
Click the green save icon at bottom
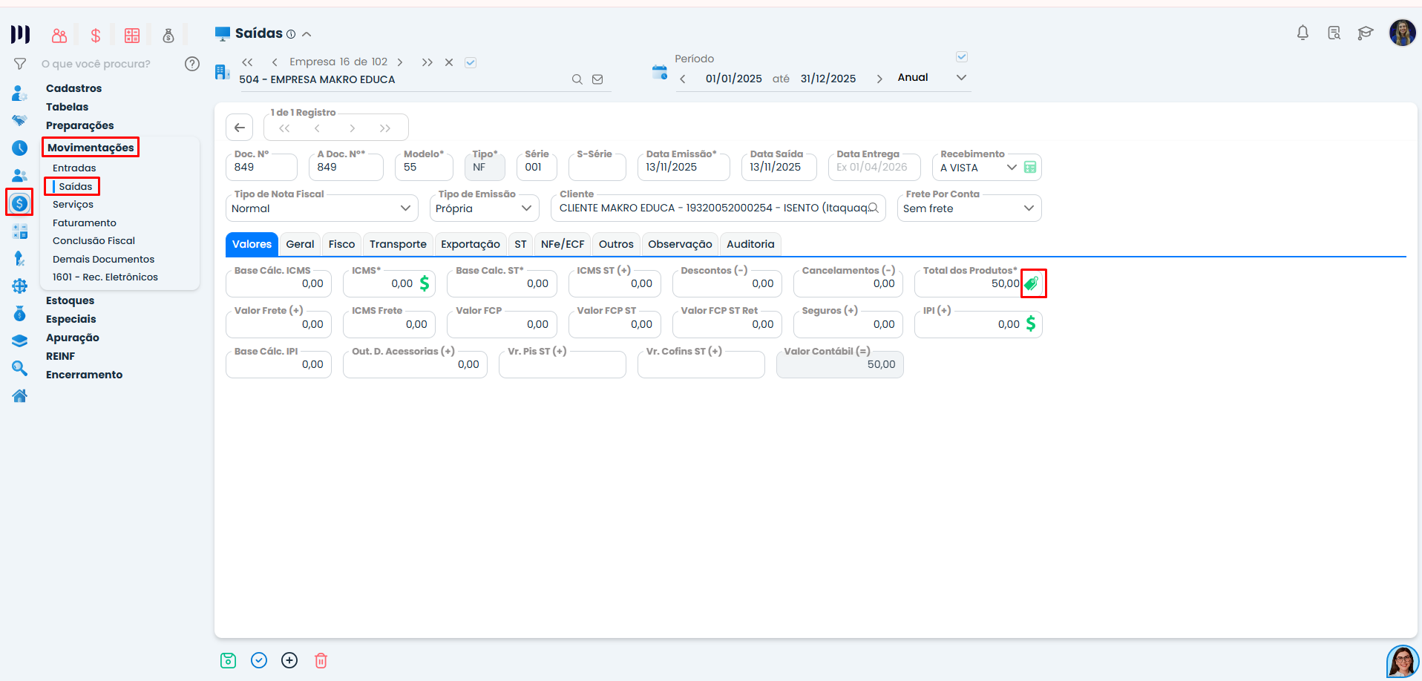click(228, 660)
